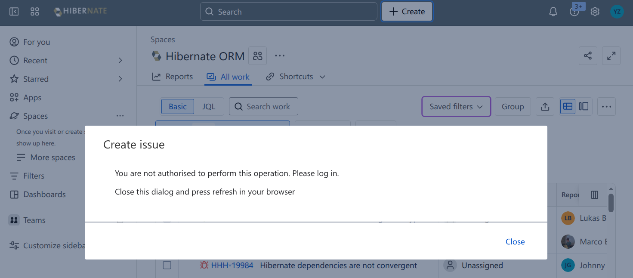633x278 pixels.
Task: Enter full screen with the expand icon
Action: (611, 56)
